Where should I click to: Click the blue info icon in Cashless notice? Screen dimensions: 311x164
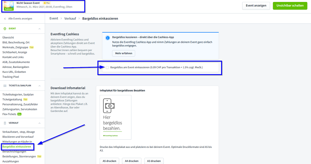(x=107, y=38)
